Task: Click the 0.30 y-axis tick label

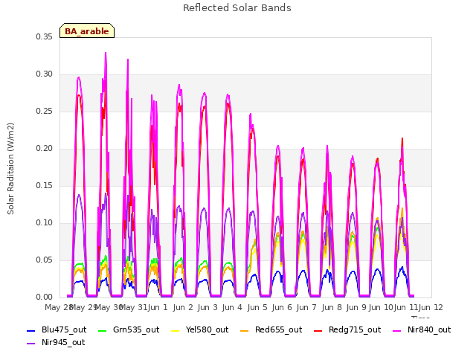Action: pyautogui.click(x=44, y=74)
